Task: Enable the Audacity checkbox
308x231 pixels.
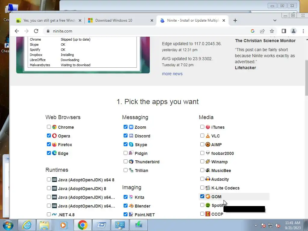Action: [202, 179]
